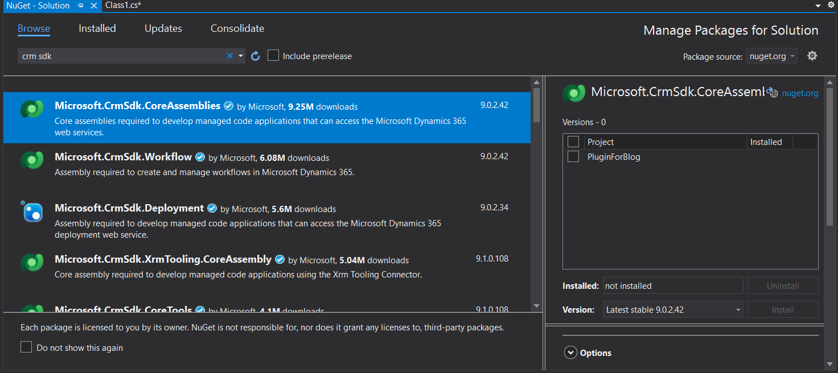Click in the crm sdk search field
Viewport: 838px width, 373px height.
120,56
